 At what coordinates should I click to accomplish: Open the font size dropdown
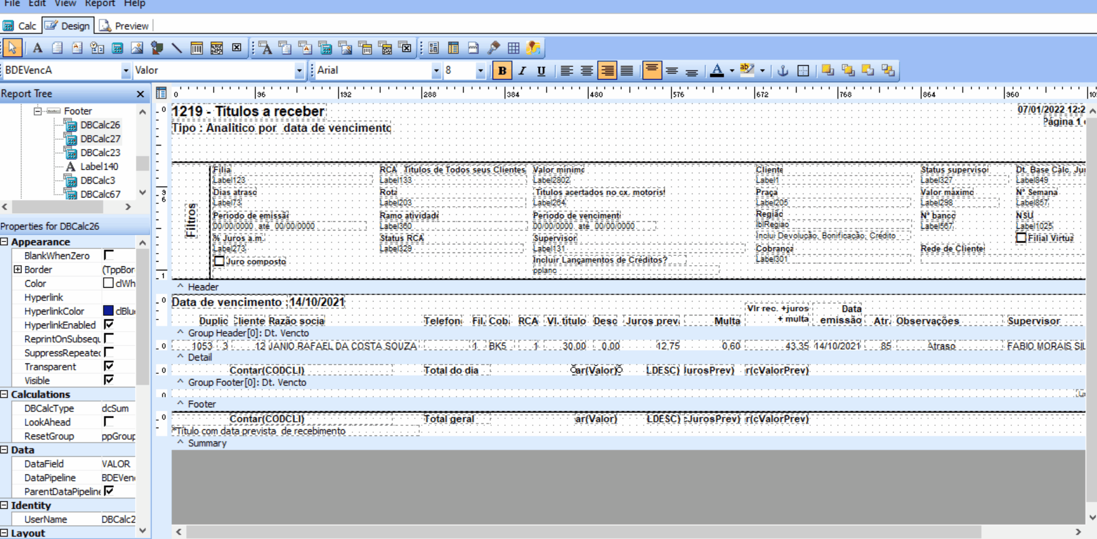480,70
